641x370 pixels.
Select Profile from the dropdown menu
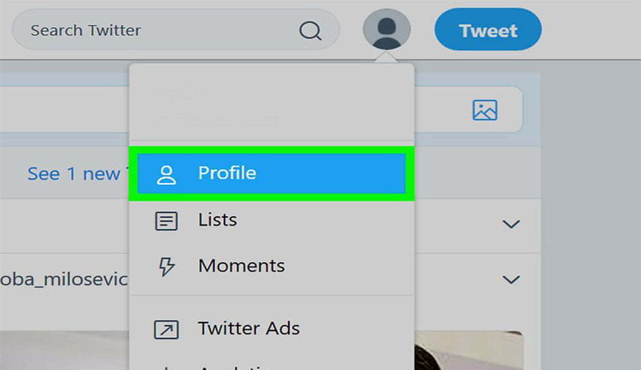point(271,174)
